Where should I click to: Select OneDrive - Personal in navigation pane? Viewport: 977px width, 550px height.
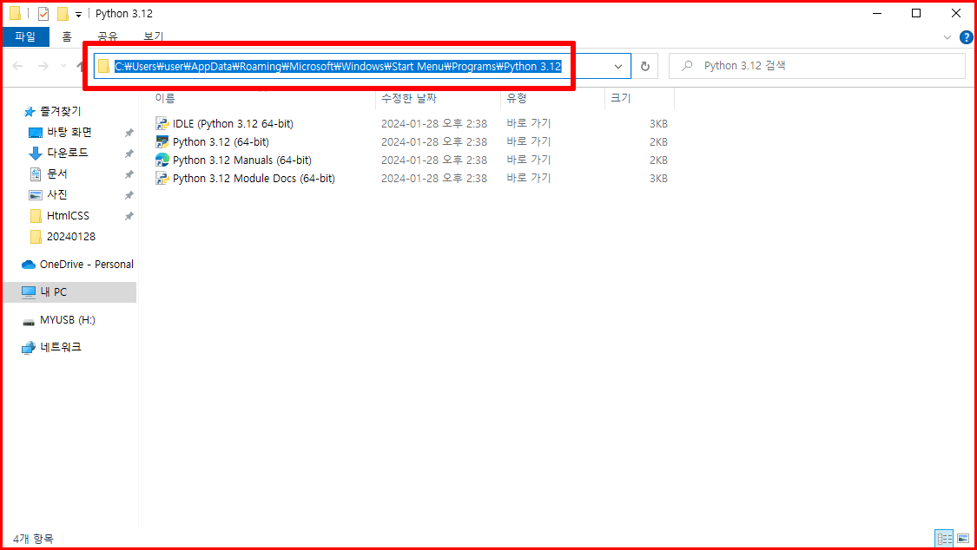point(87,264)
